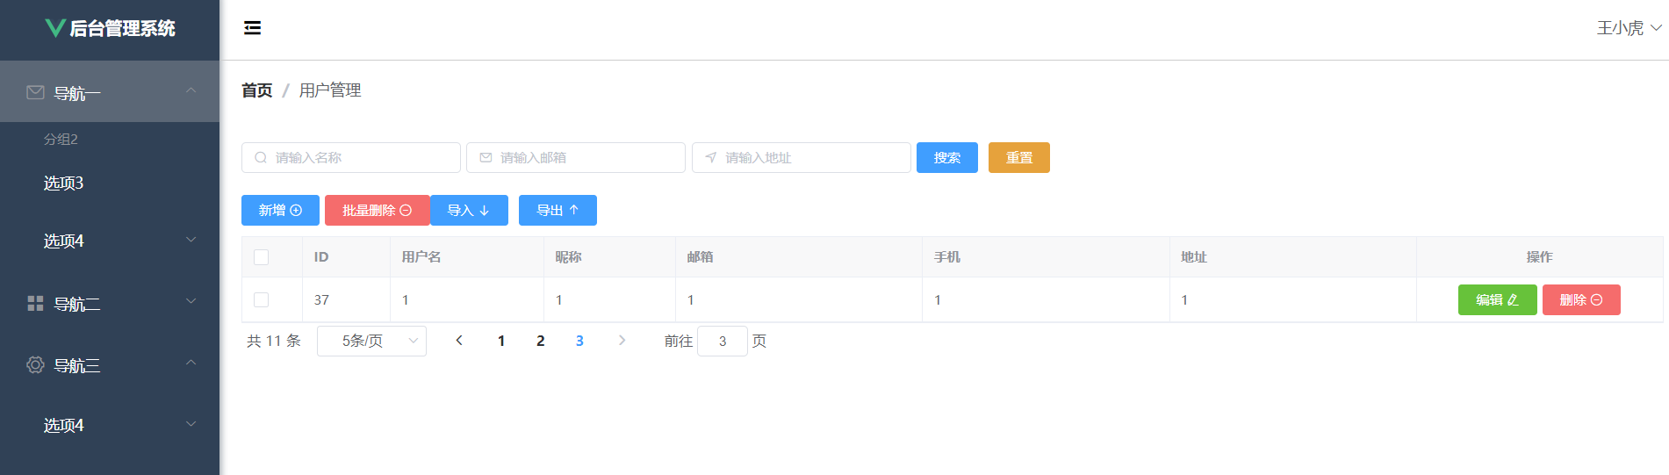Viewport: 1669px width, 475px height.
Task: Open the 5条/页 page size dropdown
Action: 371,341
